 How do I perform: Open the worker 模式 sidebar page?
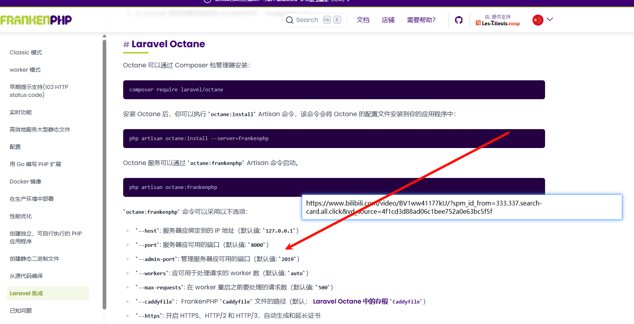[x=25, y=70]
